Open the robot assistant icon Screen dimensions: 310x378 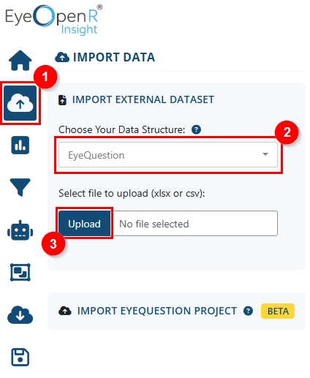point(20,230)
